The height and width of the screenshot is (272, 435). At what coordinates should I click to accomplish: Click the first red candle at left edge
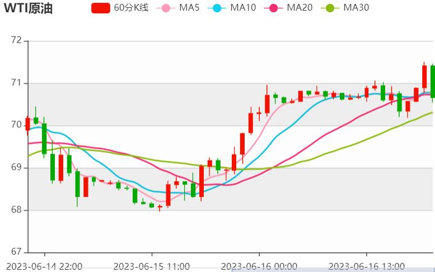click(x=27, y=124)
